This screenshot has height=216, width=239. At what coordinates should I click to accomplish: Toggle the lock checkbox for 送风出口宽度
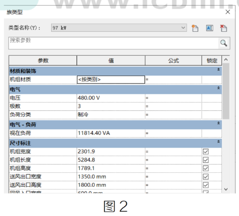pos(206,177)
